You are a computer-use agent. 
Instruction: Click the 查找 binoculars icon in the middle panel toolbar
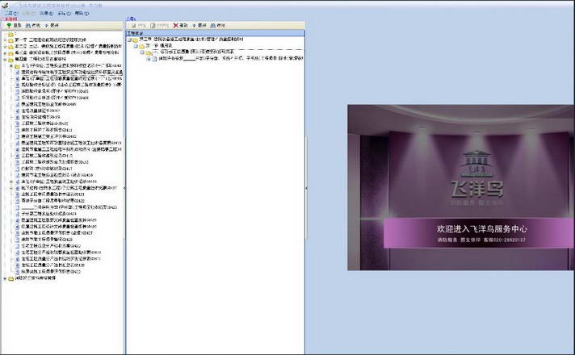tap(212, 25)
